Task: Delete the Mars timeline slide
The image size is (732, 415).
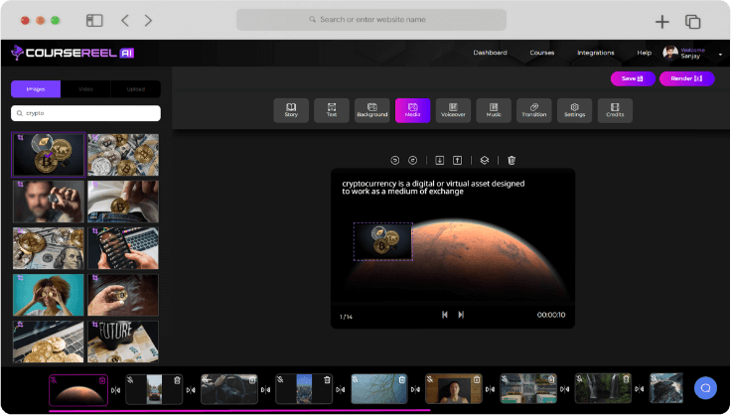Action: tap(101, 380)
